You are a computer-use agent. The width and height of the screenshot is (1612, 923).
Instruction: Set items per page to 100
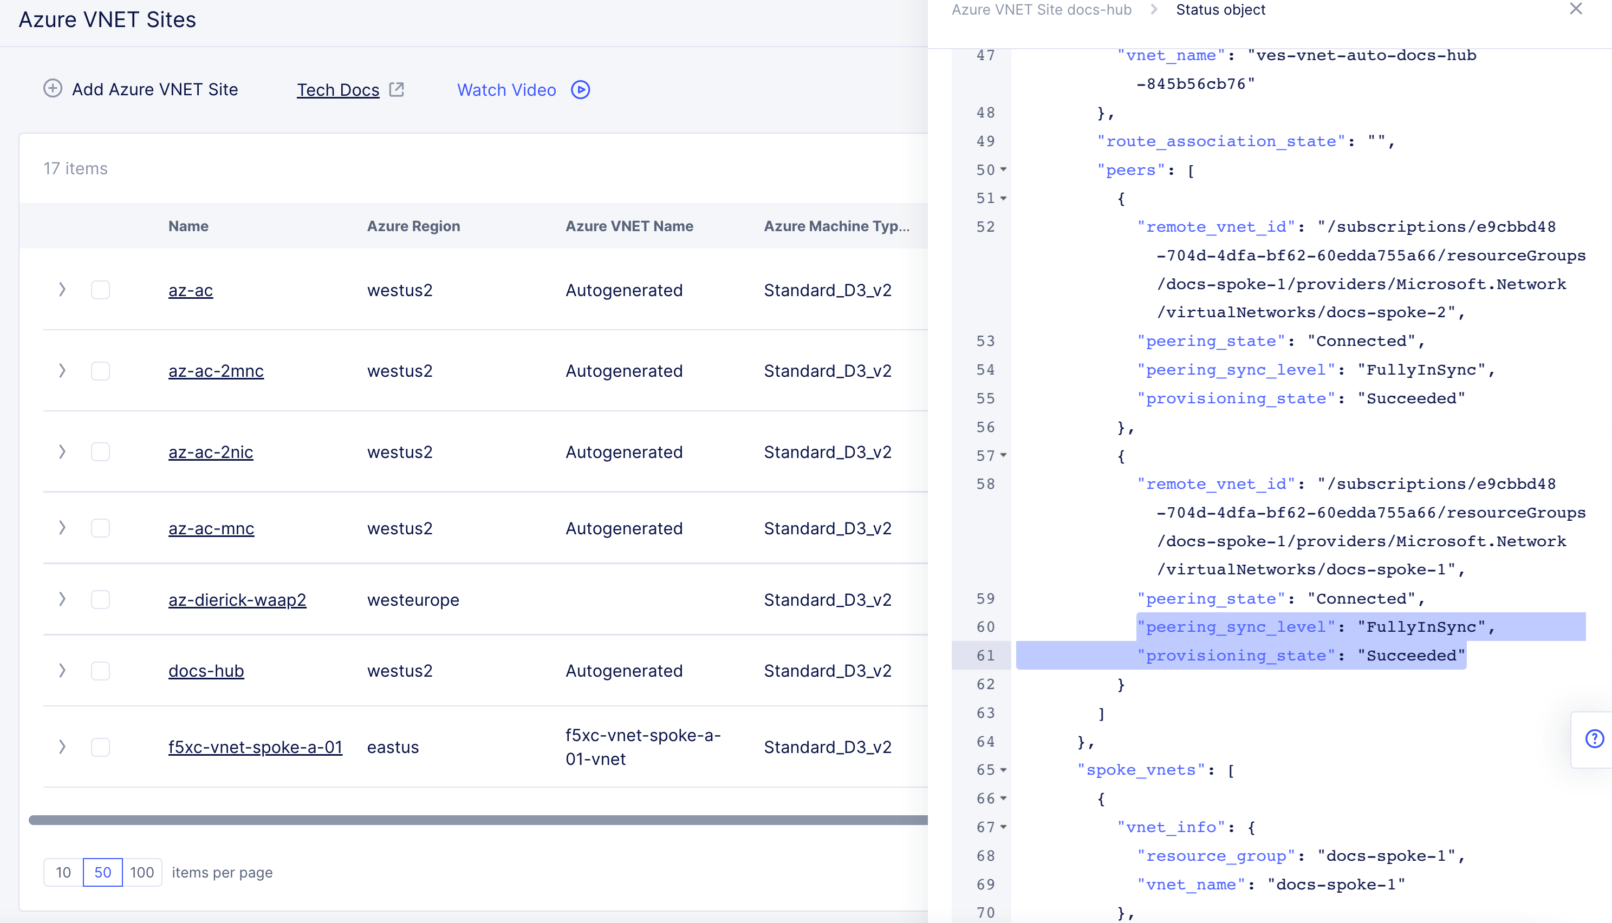click(142, 873)
